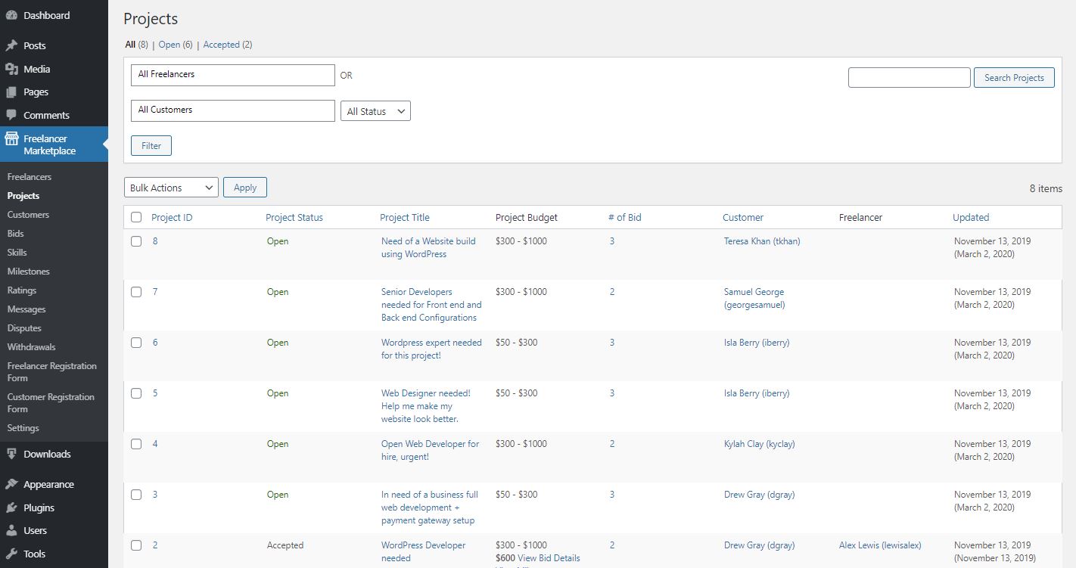Screen dimensions: 1076x568
Task: Open customer Samuel George profile
Action: point(754,299)
